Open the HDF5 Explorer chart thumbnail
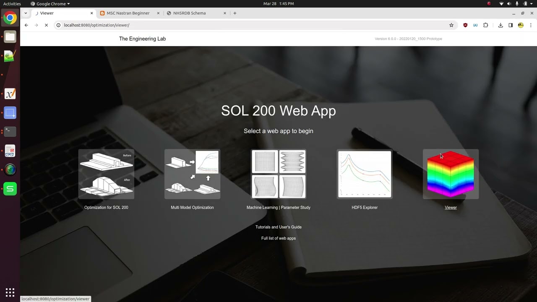 pyautogui.click(x=365, y=174)
